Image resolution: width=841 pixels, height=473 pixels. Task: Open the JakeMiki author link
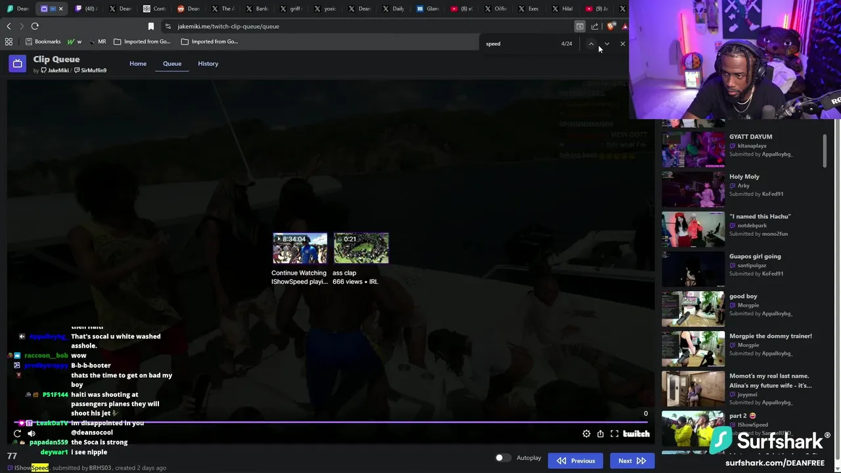[x=55, y=70]
